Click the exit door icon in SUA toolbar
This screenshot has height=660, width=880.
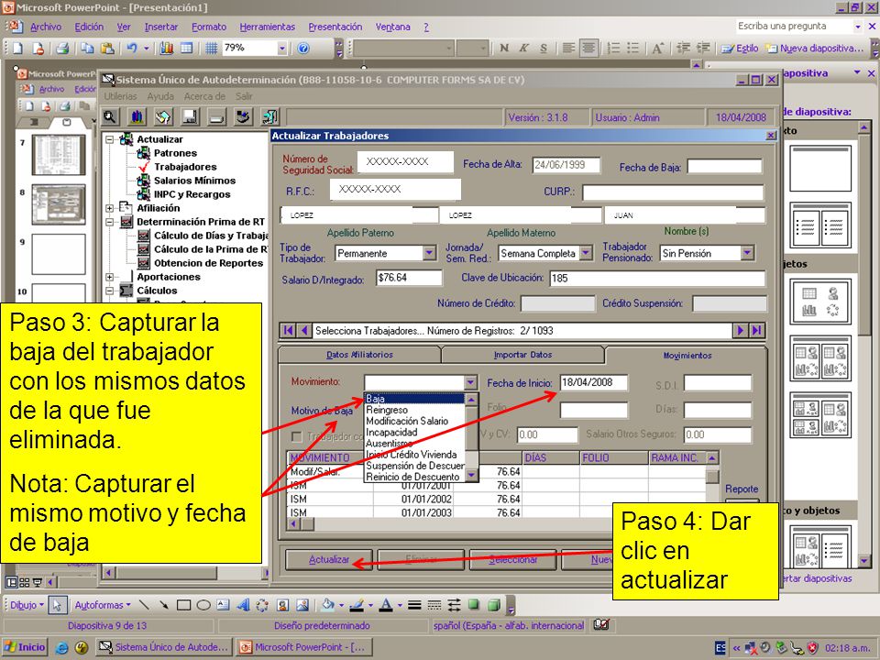[x=269, y=116]
